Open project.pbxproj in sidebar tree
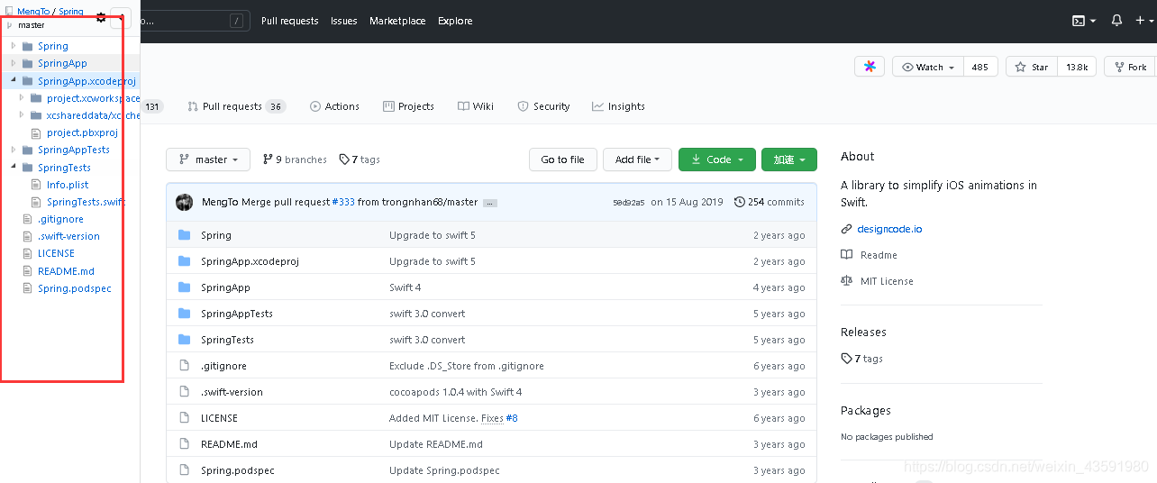This screenshot has width=1157, height=483. tap(82, 132)
